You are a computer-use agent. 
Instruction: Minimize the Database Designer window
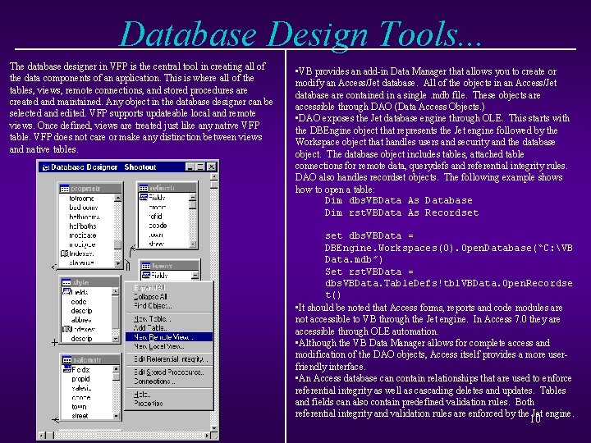pyautogui.click(x=190, y=167)
